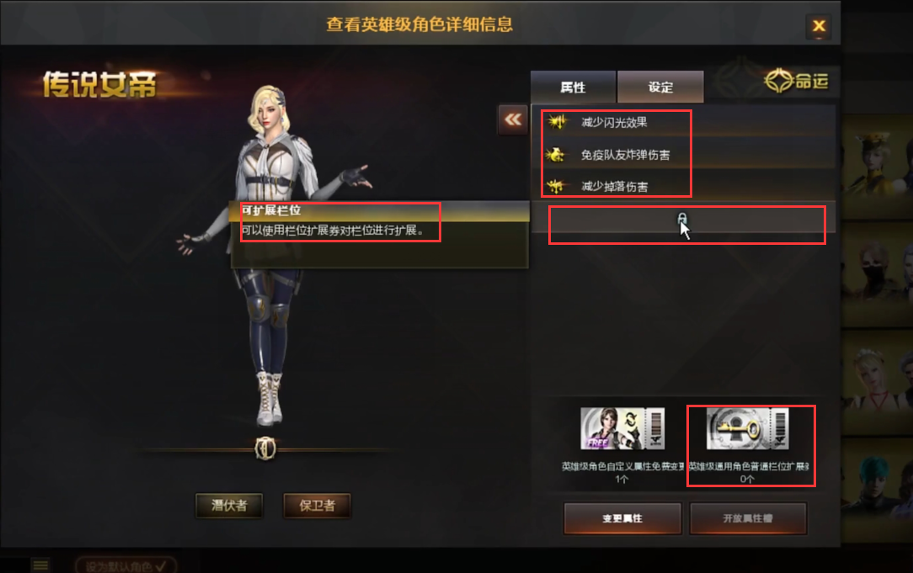Click the 开放属性栏 button
This screenshot has height=573, width=913.
(748, 518)
